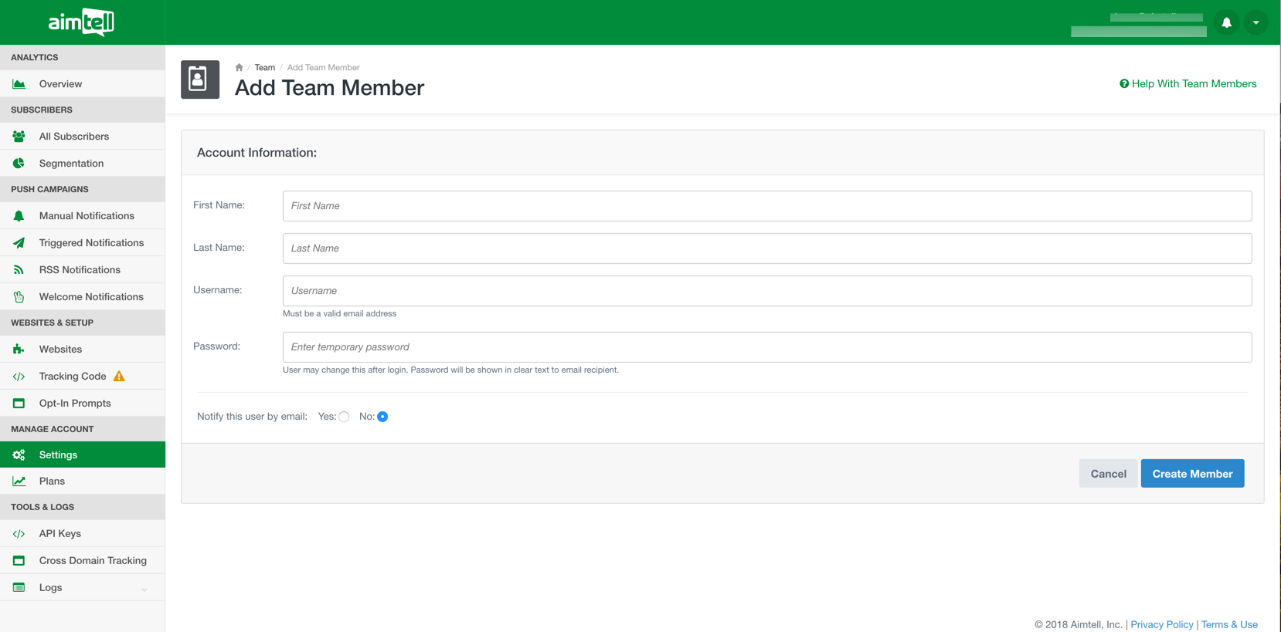Image resolution: width=1281 pixels, height=632 pixels.
Task: Focus the First Name input field
Action: tap(766, 206)
